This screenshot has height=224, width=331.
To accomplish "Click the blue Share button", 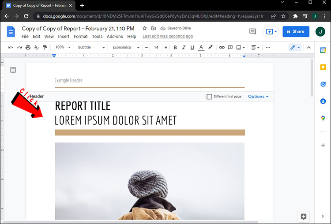I will pos(295,32).
